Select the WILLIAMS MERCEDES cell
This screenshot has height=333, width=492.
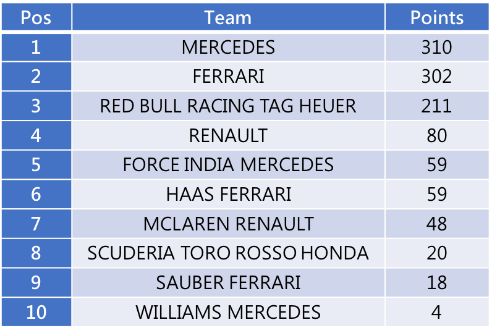pyautogui.click(x=228, y=312)
